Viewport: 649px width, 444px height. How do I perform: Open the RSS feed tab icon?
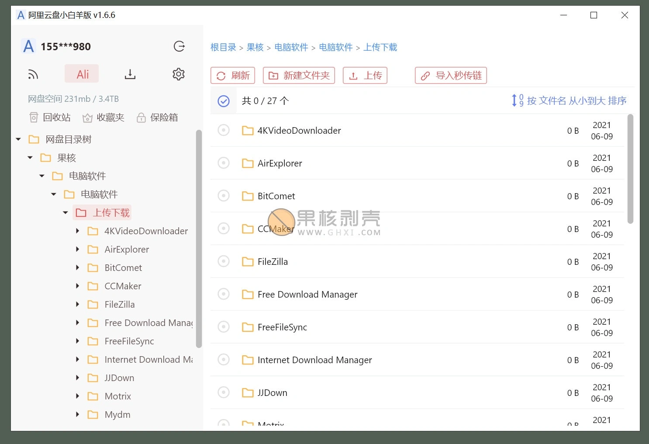[x=33, y=74]
